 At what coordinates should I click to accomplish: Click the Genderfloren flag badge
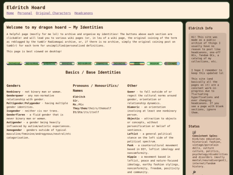[85, 64]
